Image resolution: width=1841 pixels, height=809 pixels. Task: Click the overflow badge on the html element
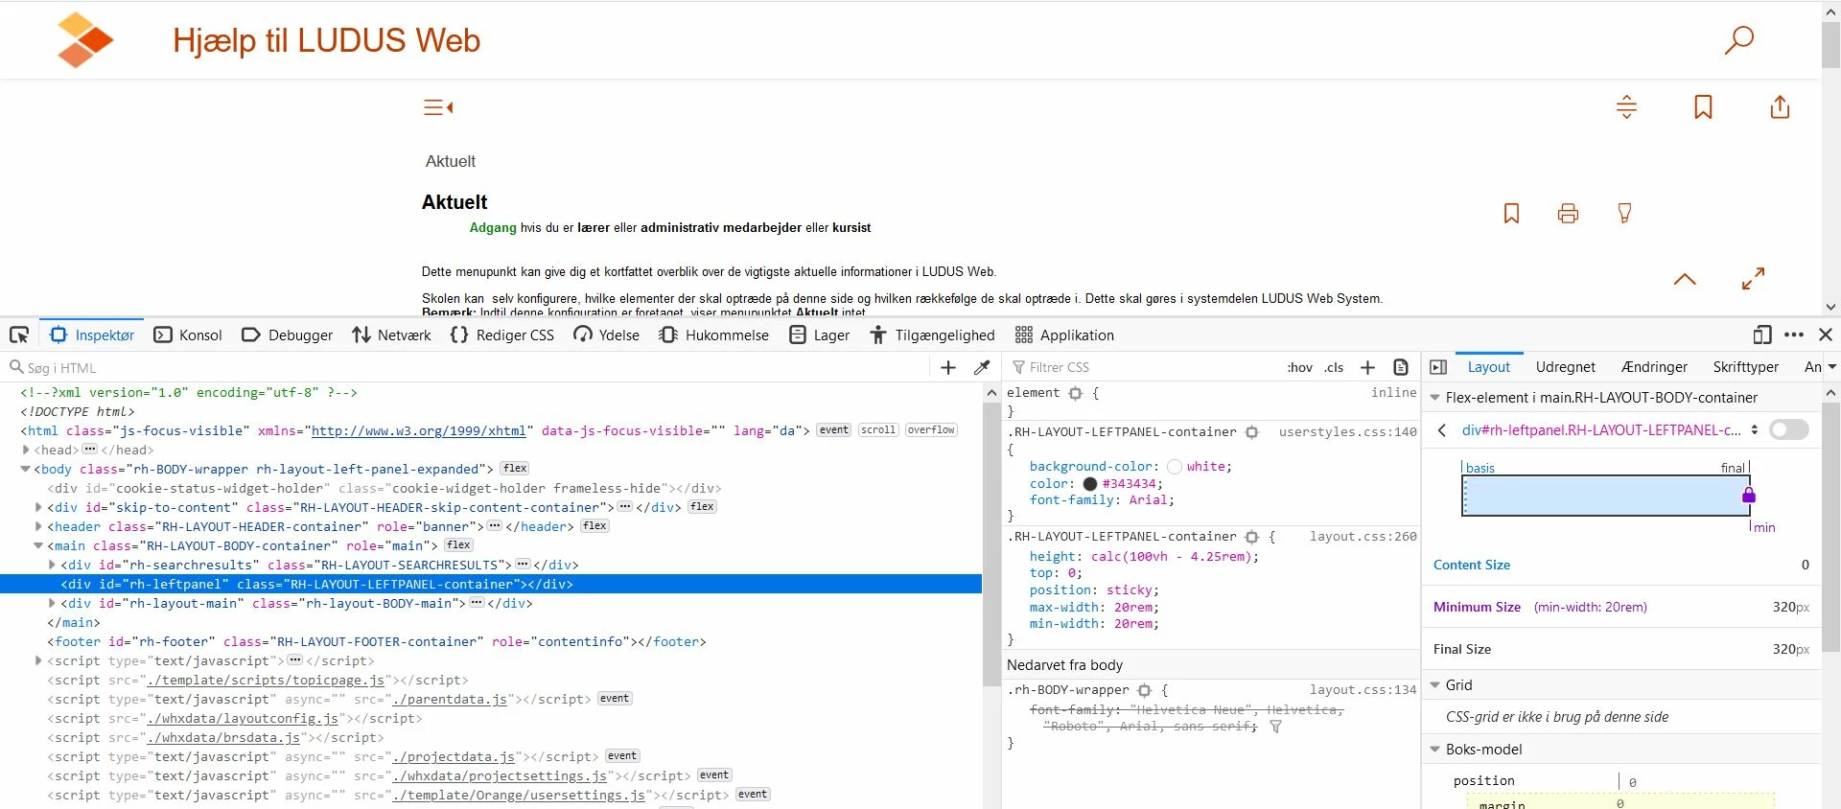[931, 430]
